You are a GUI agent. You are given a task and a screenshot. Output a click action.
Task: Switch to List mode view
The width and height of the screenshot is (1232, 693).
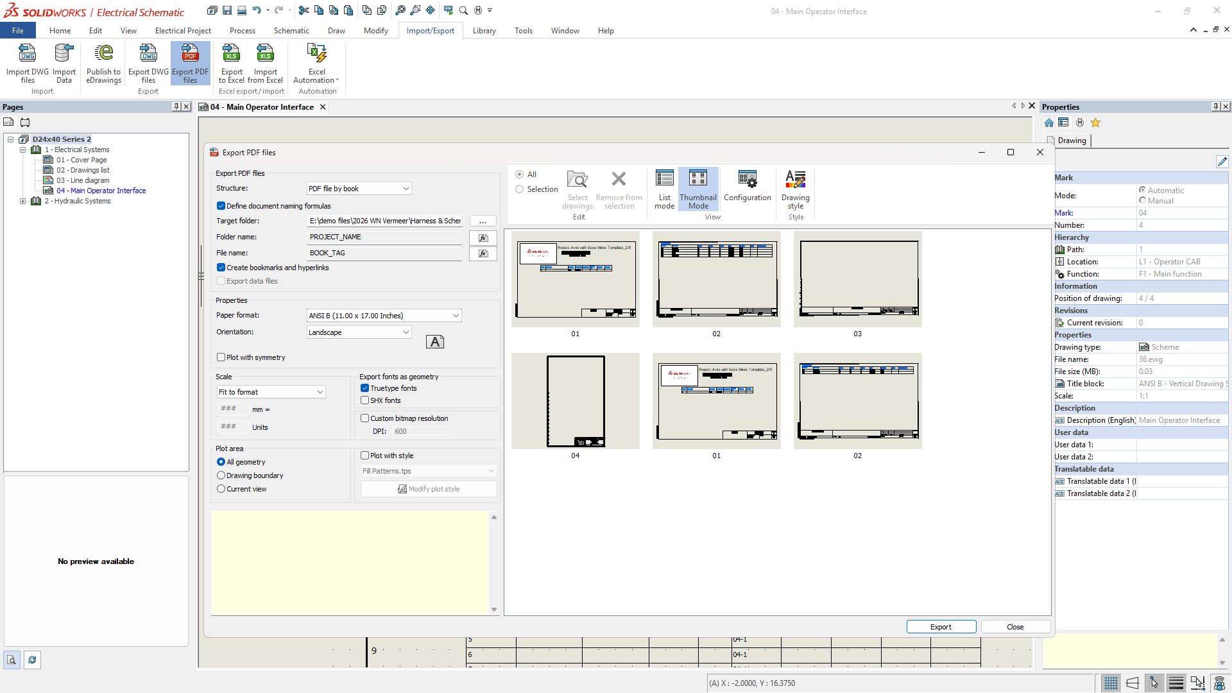tap(664, 189)
